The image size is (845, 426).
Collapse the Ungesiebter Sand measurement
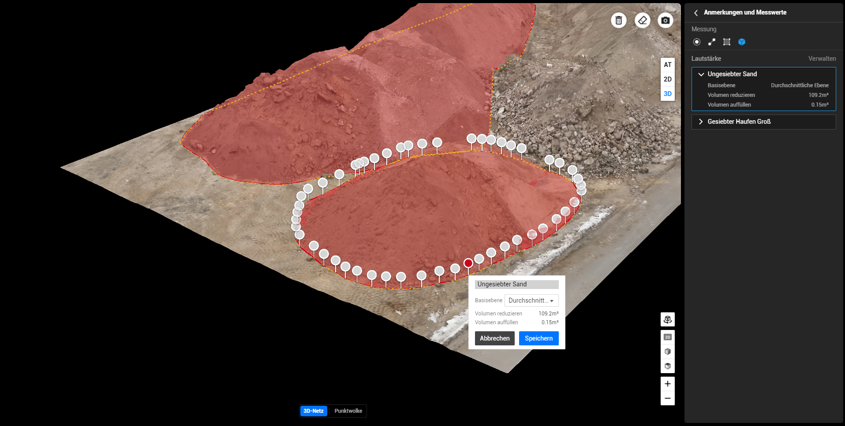[701, 74]
